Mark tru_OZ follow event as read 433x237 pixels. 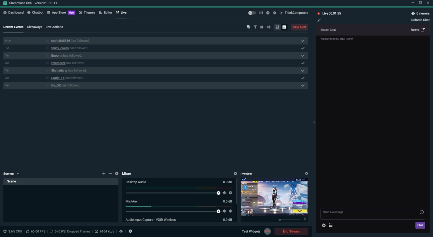303,85
